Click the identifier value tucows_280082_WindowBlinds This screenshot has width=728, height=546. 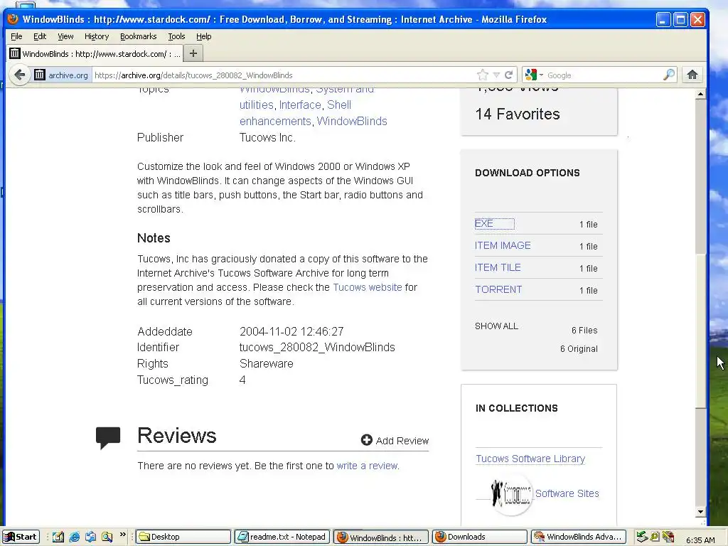pos(317,347)
